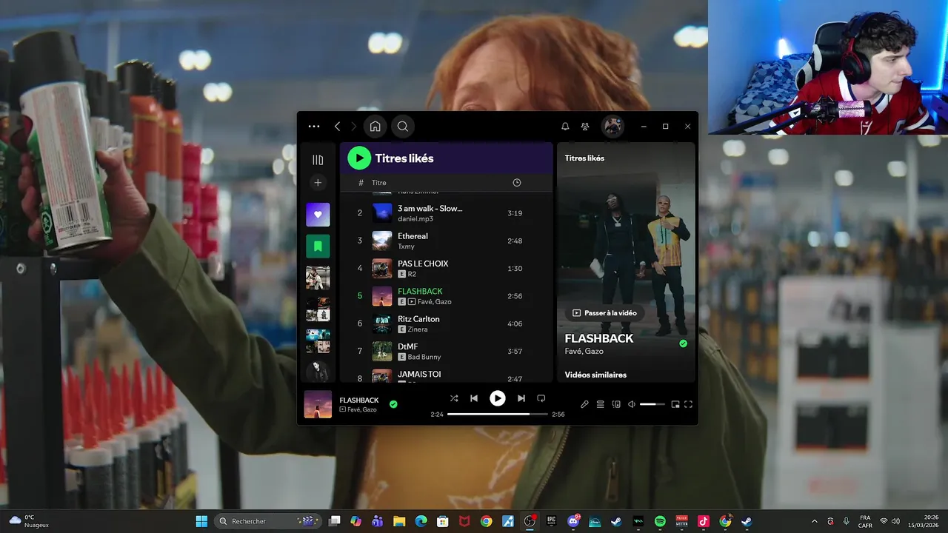This screenshot has height=533, width=948.
Task: Open the green bookmark episodes tile
Action: [x=318, y=246]
